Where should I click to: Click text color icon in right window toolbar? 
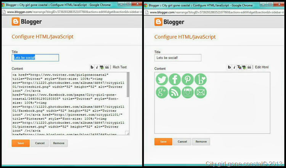(x=239, y=67)
